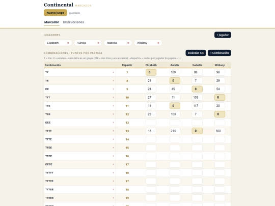
Task: Select Wildany's 0 score in row TTT
Action: pyautogui.click(x=219, y=97)
